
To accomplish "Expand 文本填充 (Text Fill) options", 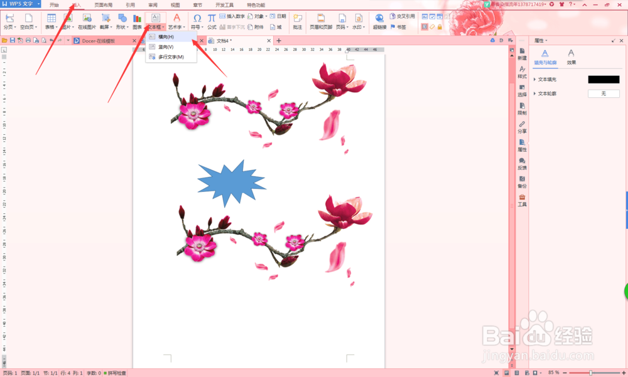I will click(x=534, y=79).
